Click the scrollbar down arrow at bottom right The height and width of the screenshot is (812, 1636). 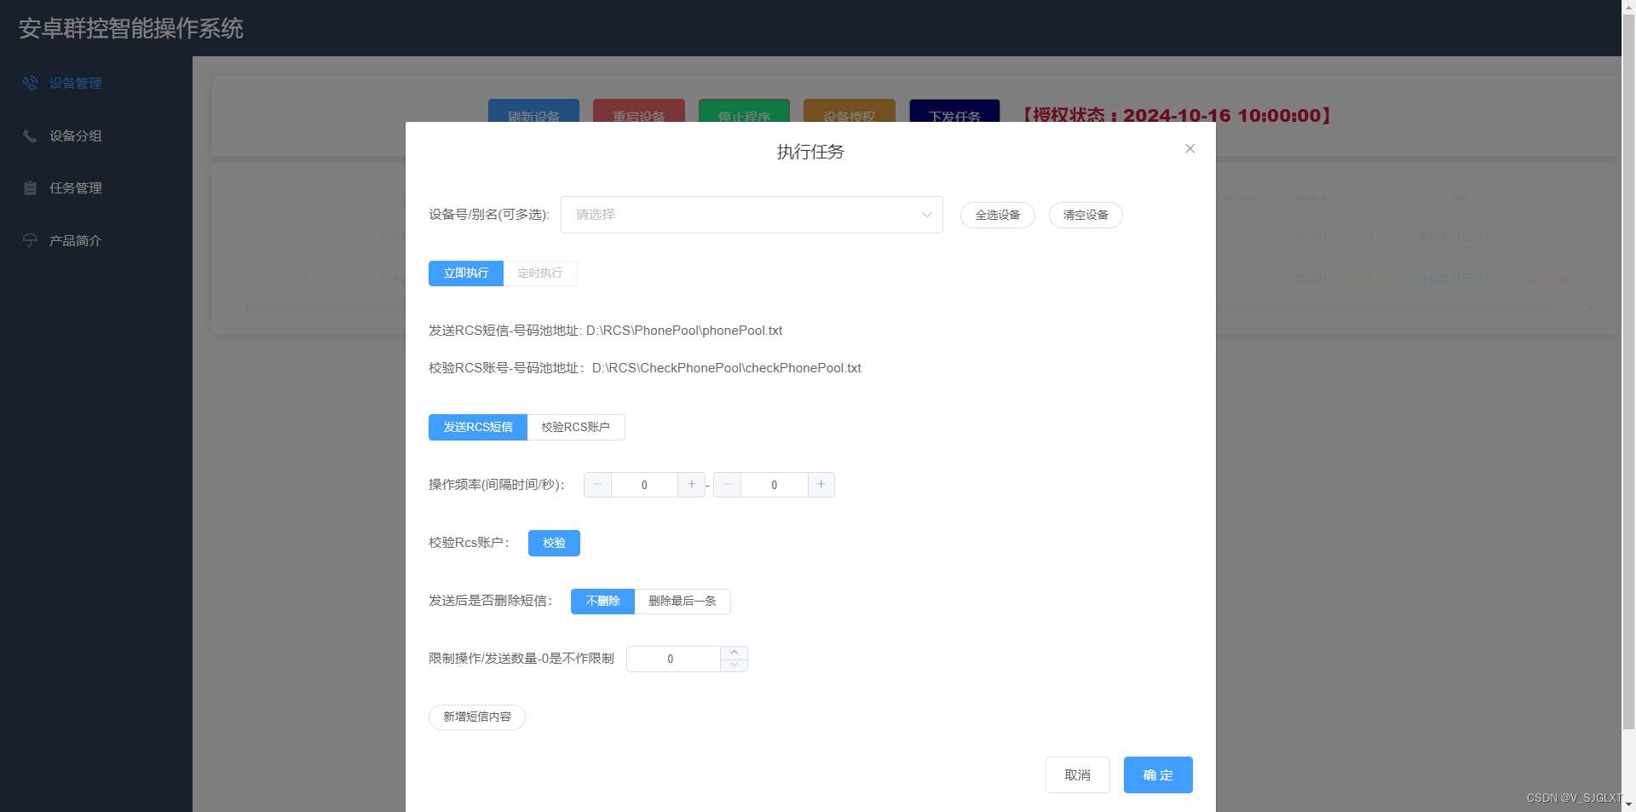[1628, 804]
